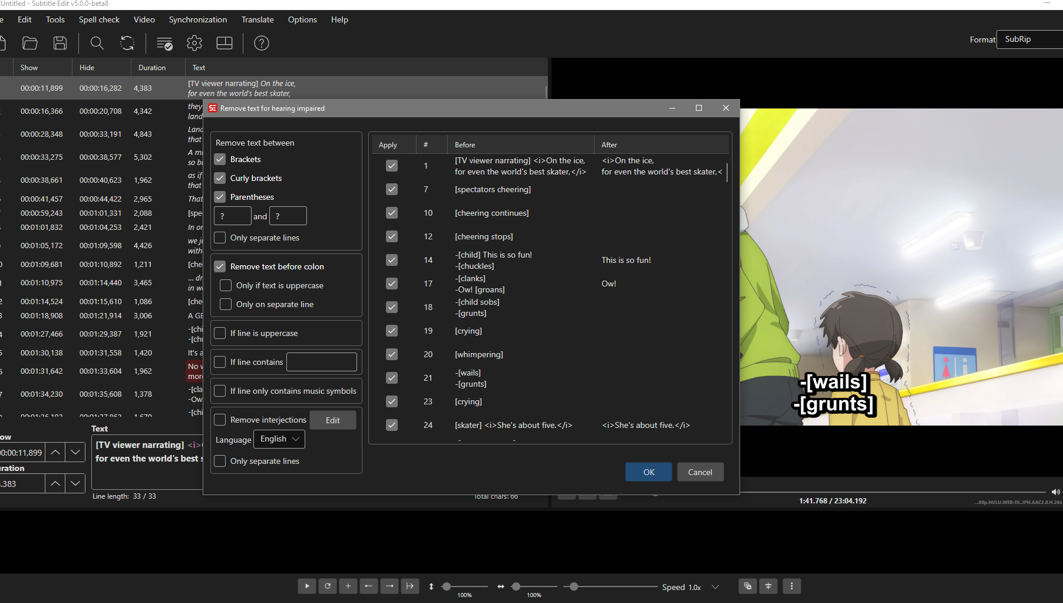Adjust the playback speed slider

(x=610, y=586)
